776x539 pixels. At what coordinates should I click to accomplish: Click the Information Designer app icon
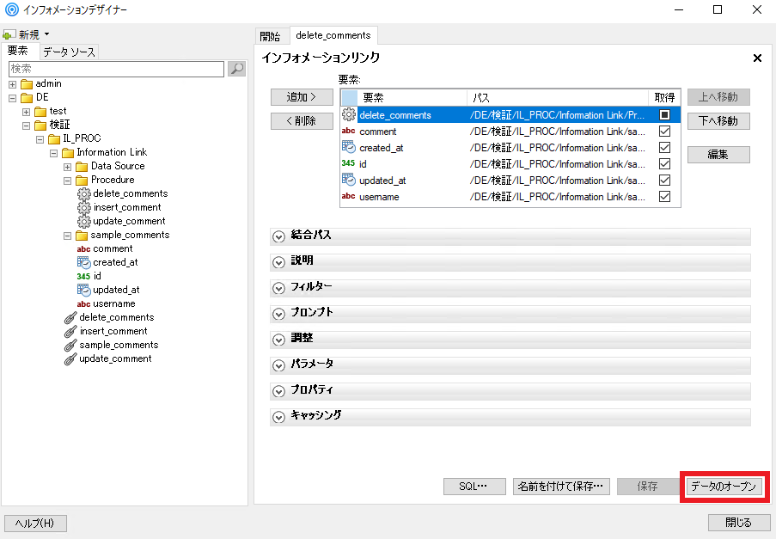click(11, 9)
